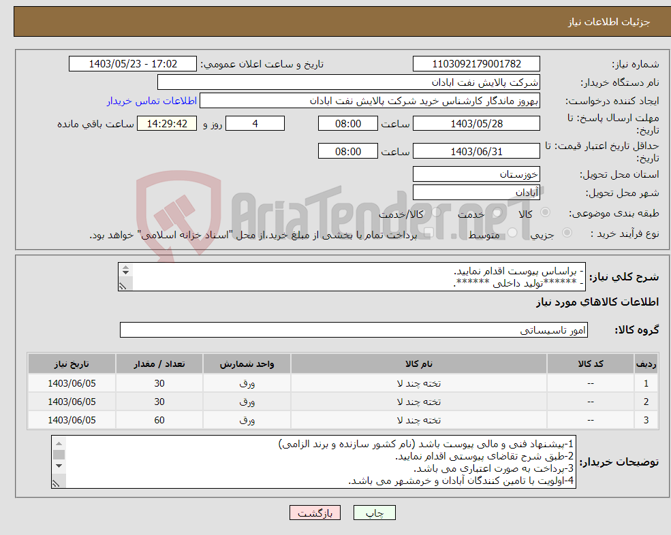Click اطلاعات کالاهای مورد نیاز heading

[597, 302]
